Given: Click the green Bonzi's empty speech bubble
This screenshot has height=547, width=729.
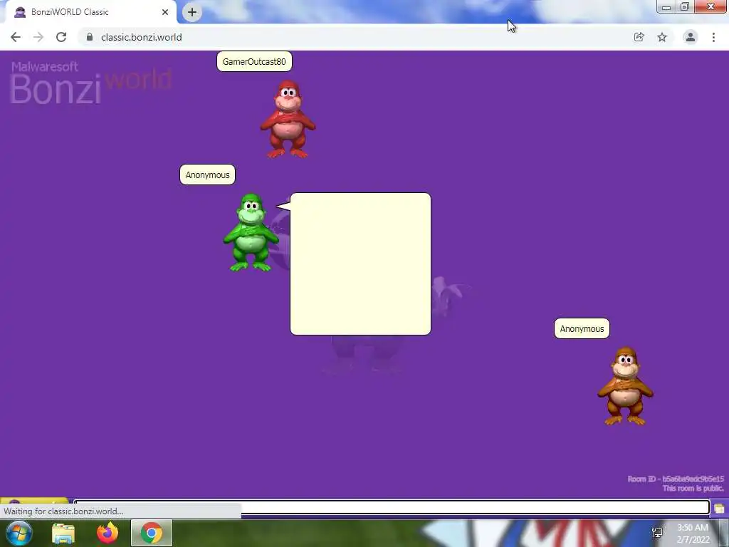Looking at the screenshot, I should 360,264.
